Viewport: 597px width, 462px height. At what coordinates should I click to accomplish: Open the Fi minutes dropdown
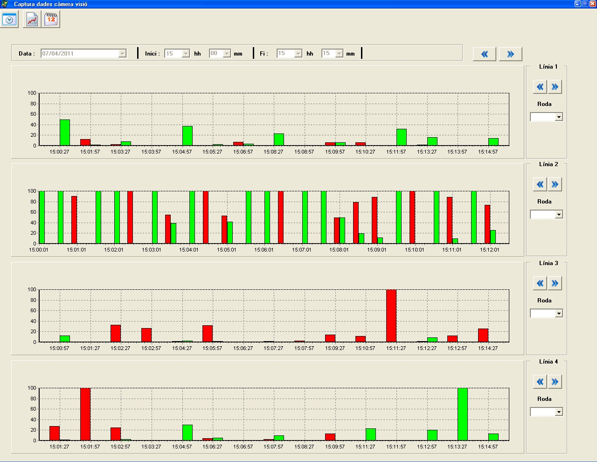coord(339,54)
